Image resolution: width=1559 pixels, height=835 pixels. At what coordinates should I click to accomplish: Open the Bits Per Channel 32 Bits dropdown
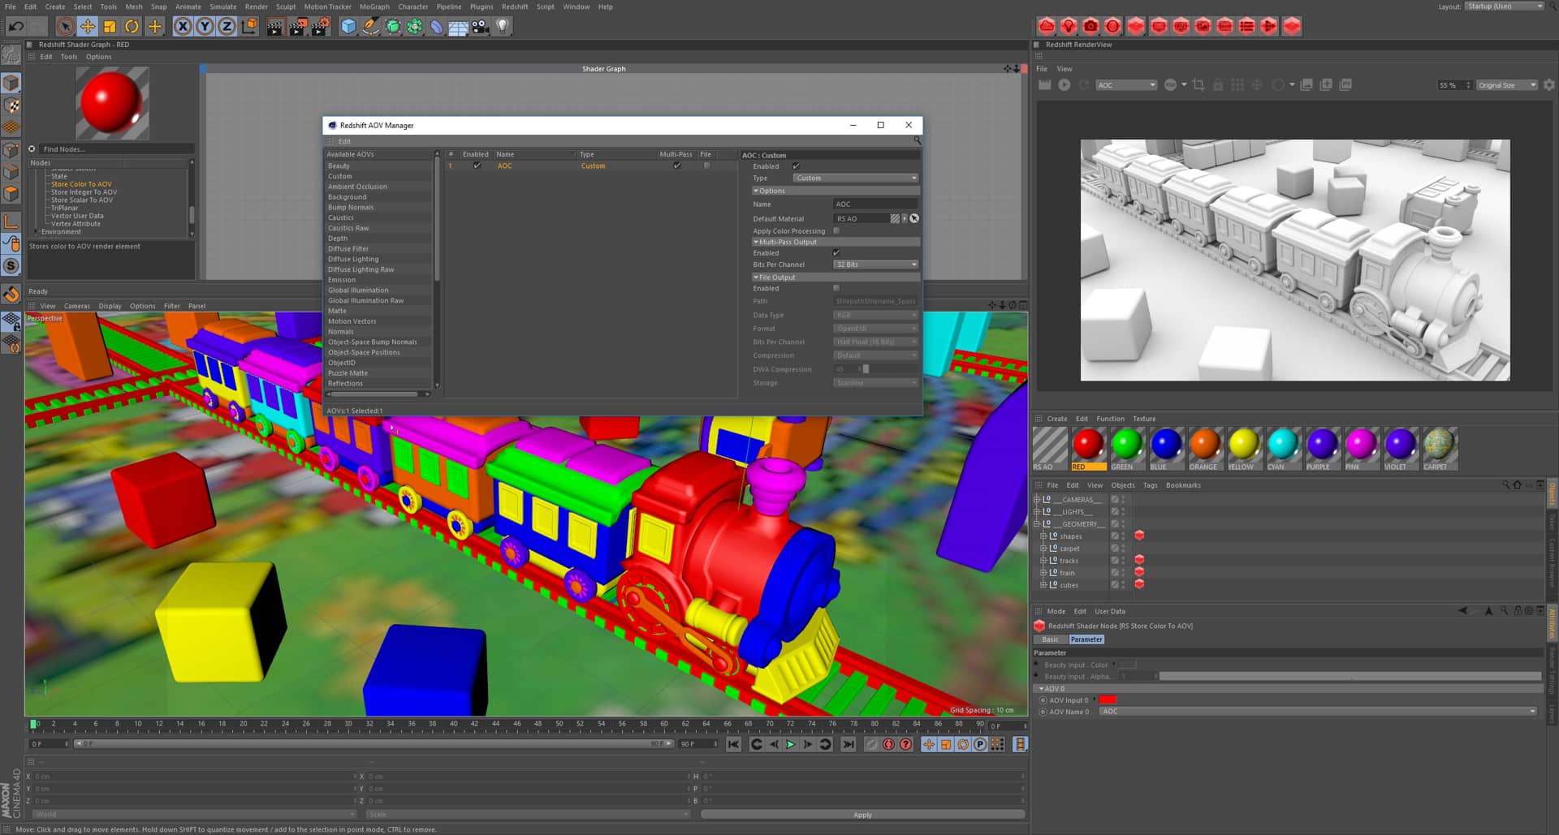click(875, 265)
